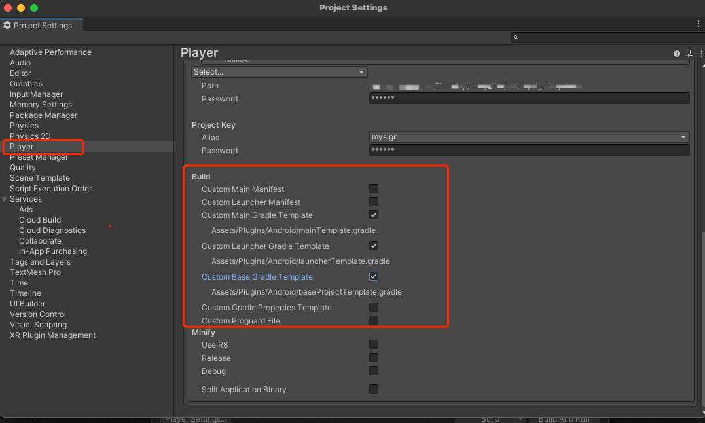This screenshot has width=705, height=423.
Task: Uncheck Custom Base Gradle Template
Action: (374, 276)
